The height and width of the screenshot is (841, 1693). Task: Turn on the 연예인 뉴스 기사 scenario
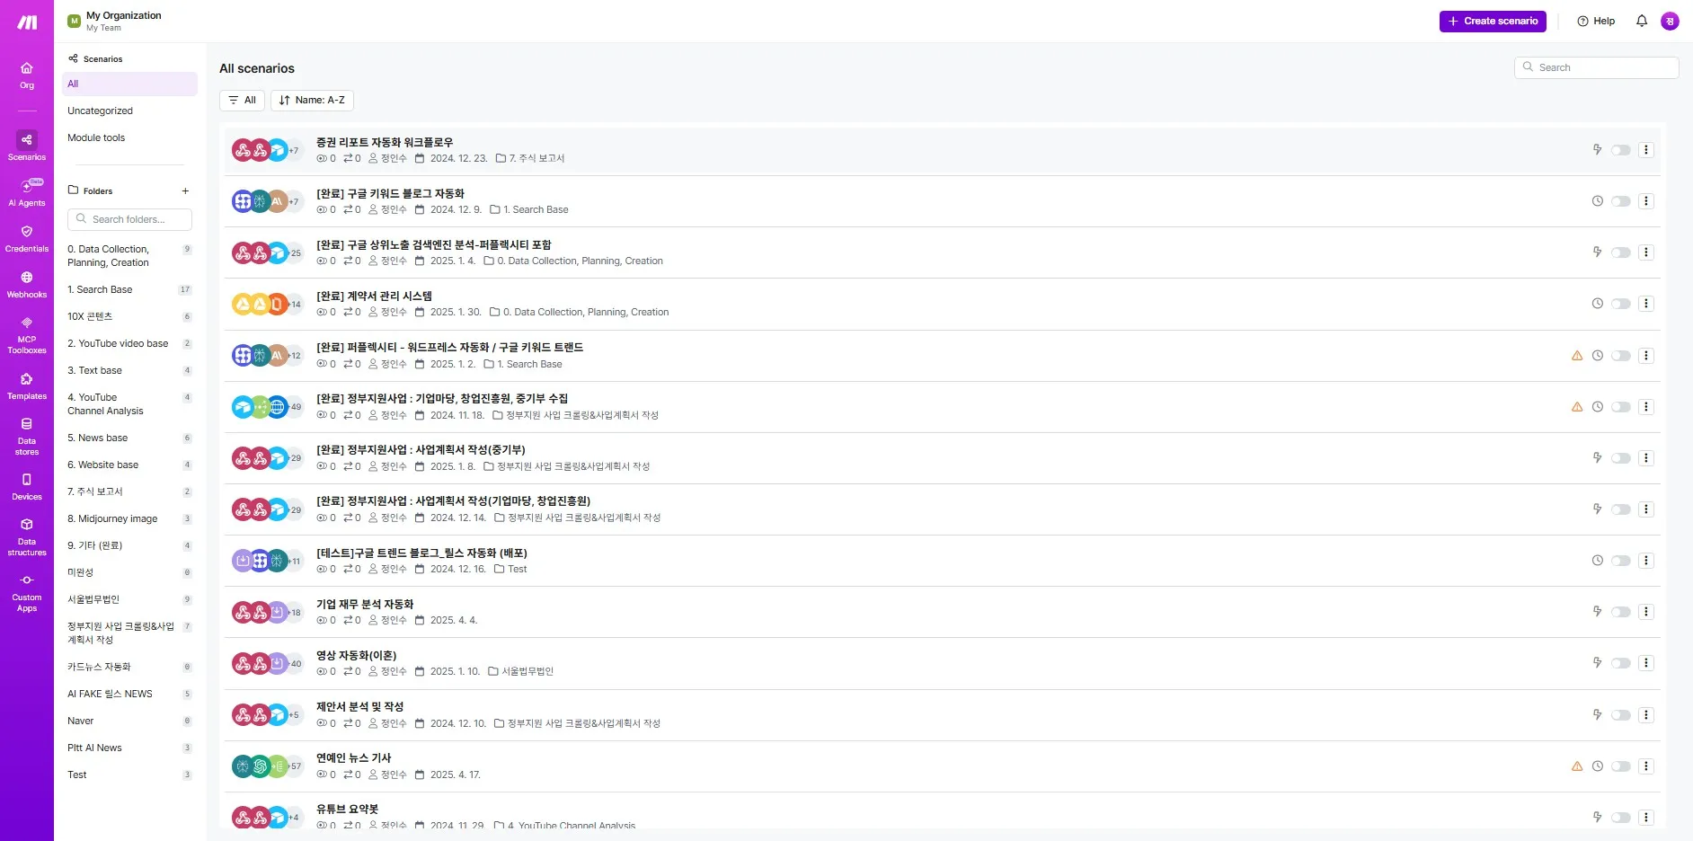(x=1621, y=766)
